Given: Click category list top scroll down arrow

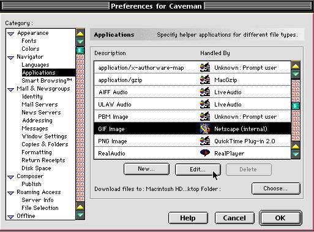Looking at the screenshot, I should click(x=80, y=42).
